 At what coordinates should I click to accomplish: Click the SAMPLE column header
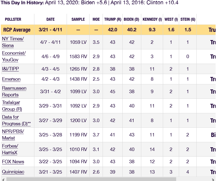(78, 19)
